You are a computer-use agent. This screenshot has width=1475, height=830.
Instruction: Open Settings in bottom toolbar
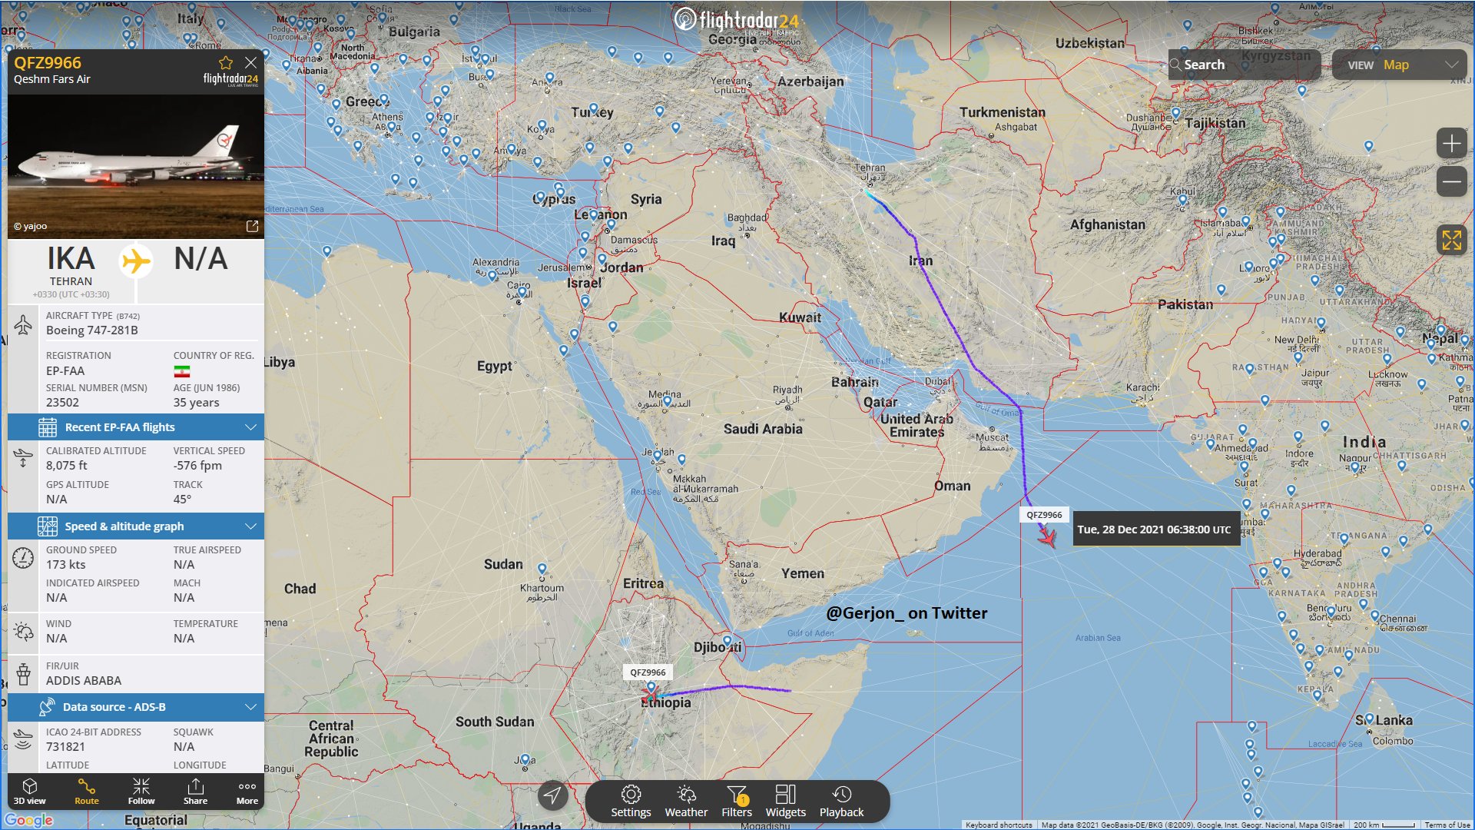coord(631,802)
